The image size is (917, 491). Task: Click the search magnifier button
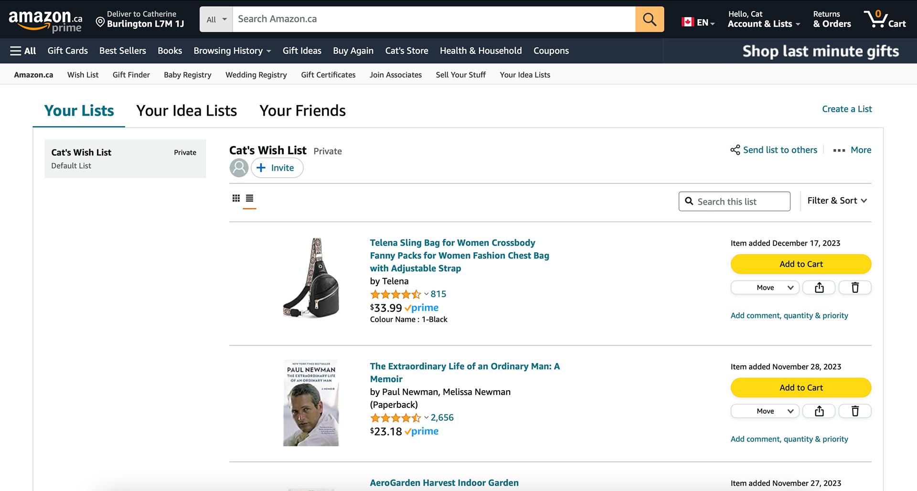650,19
